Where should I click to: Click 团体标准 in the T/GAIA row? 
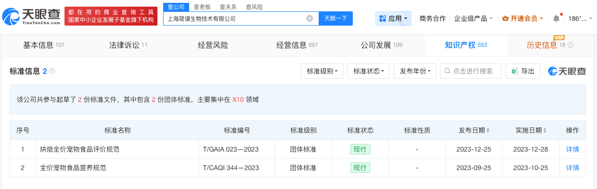pos(303,149)
